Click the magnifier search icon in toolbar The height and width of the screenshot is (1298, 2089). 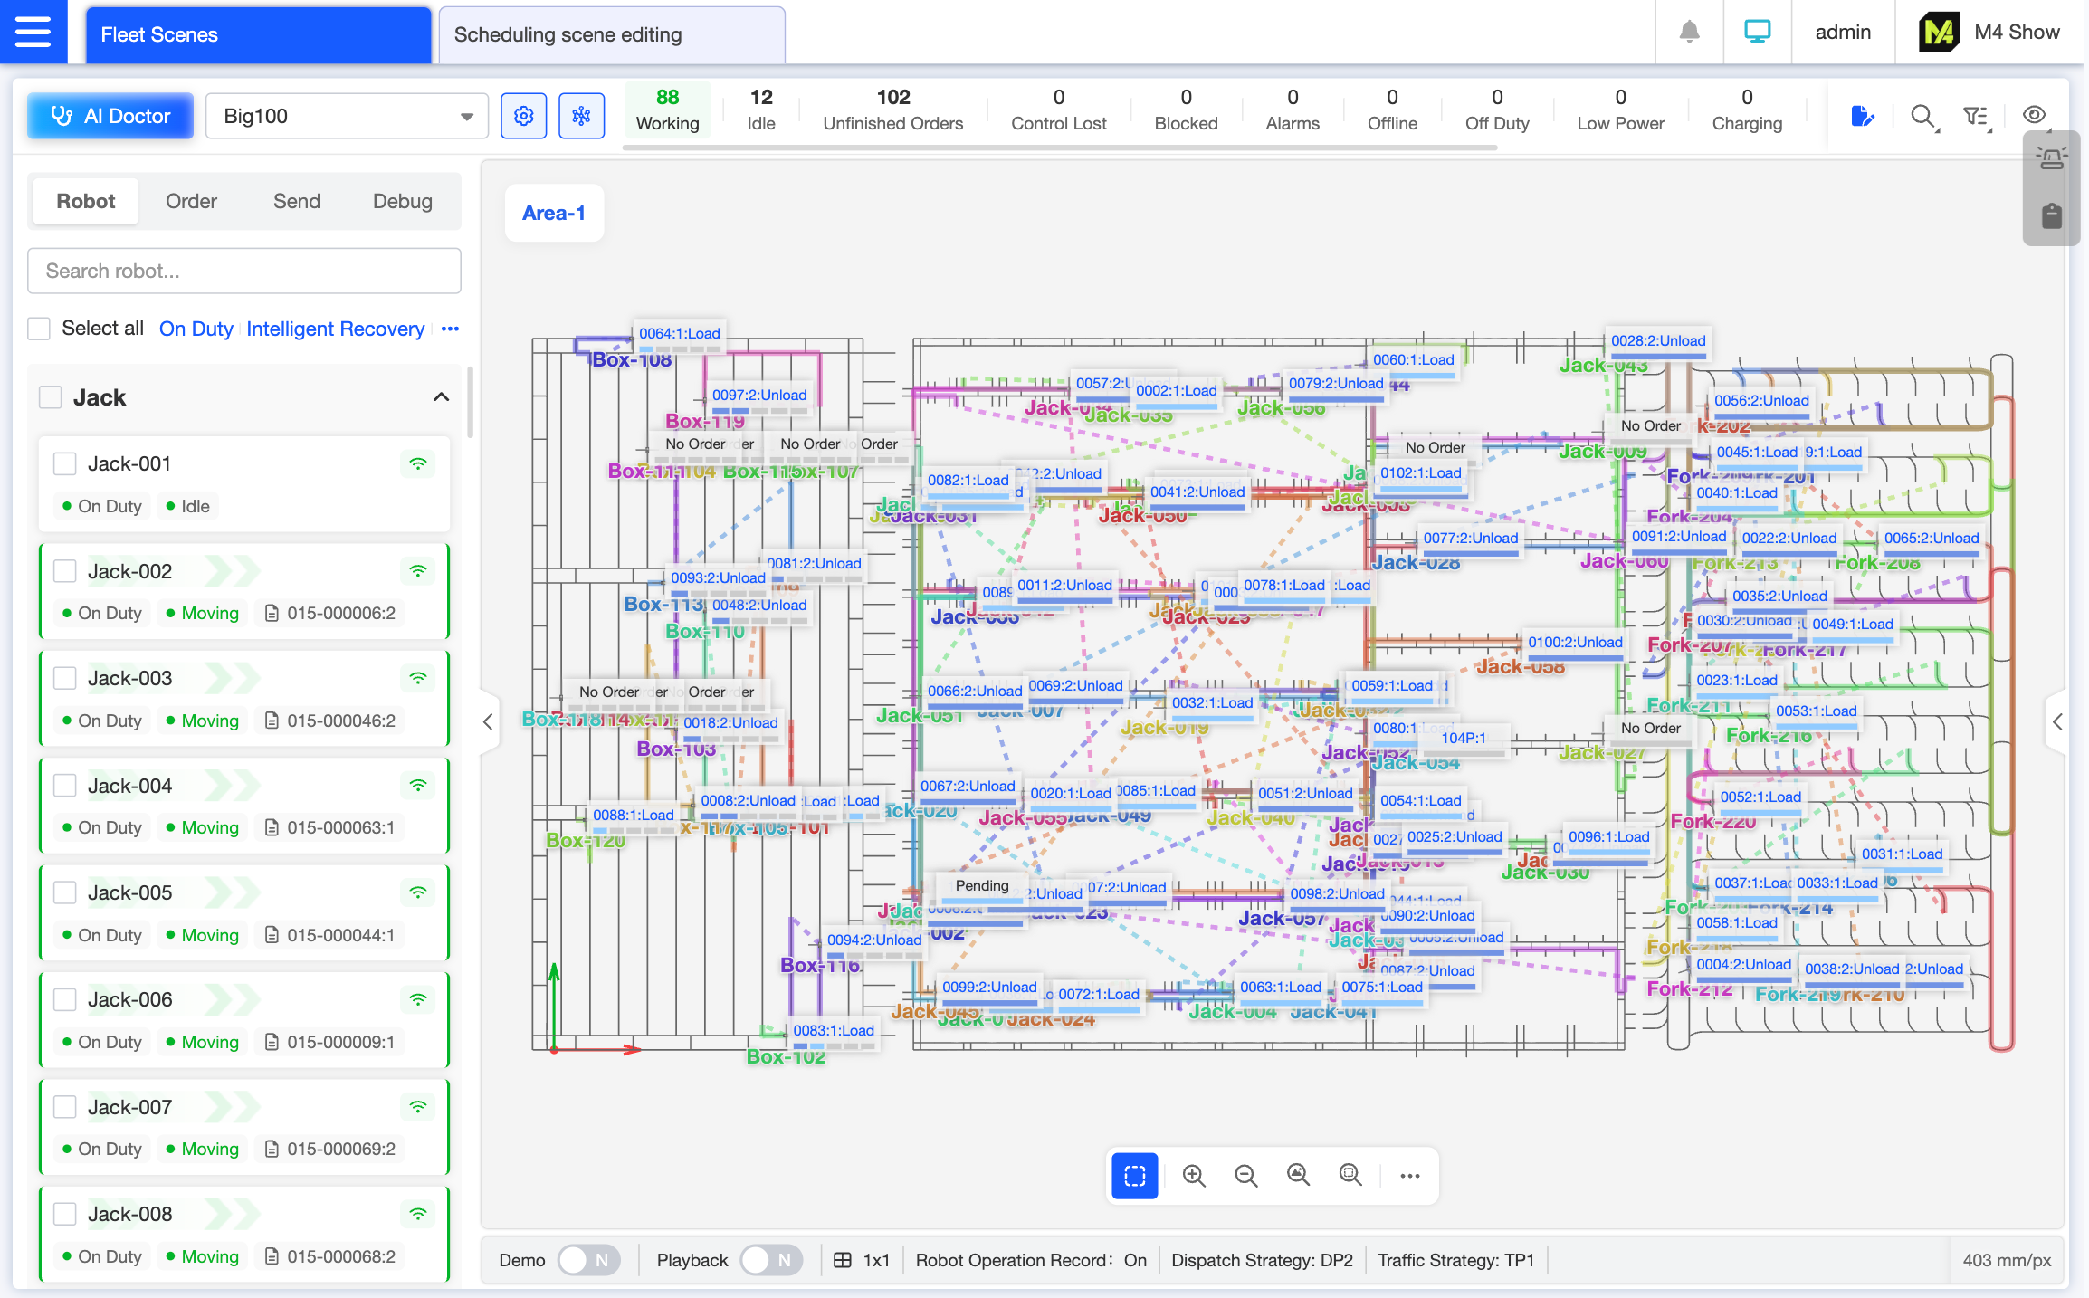pos(1922,116)
